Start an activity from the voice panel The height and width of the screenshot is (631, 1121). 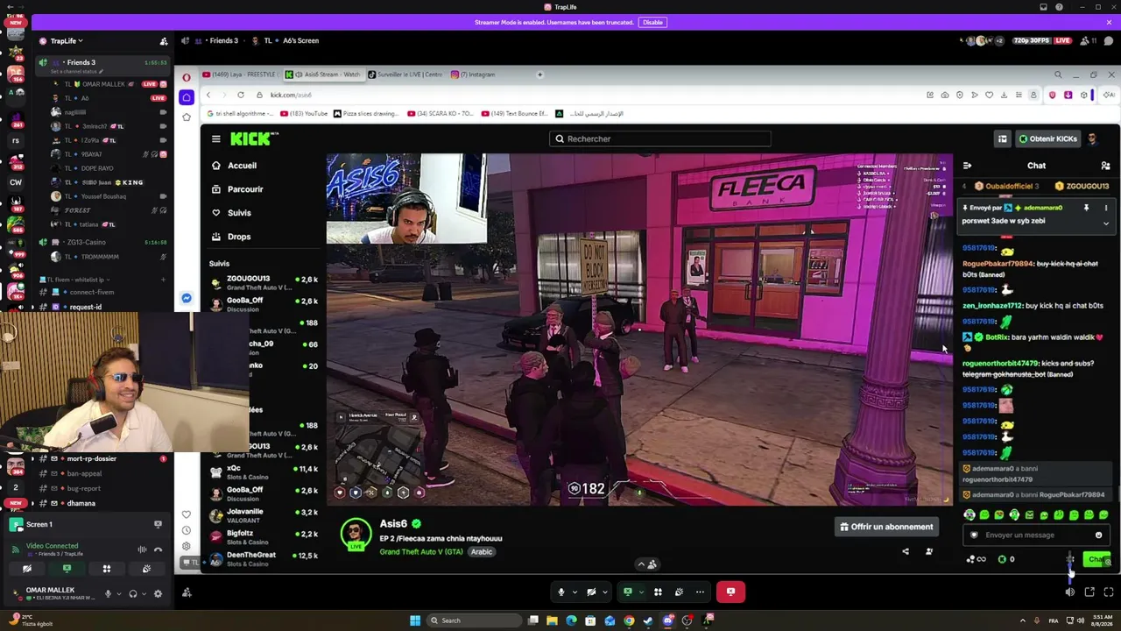point(107,569)
